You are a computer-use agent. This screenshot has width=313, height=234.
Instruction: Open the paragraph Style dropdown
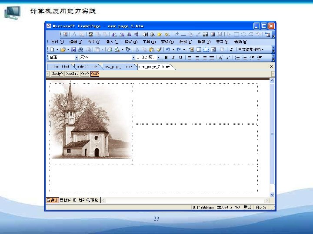tap(77, 58)
